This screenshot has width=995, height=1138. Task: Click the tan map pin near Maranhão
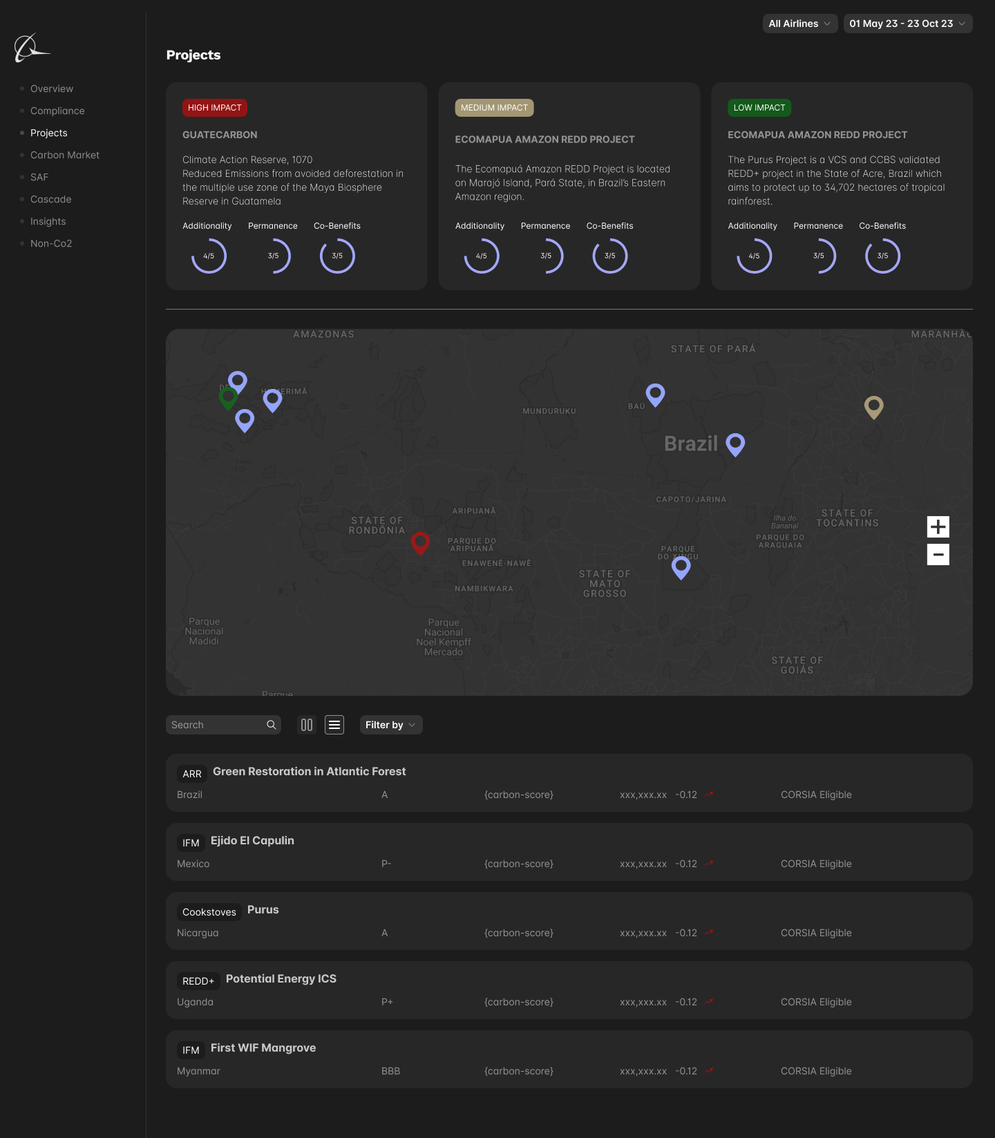(873, 406)
